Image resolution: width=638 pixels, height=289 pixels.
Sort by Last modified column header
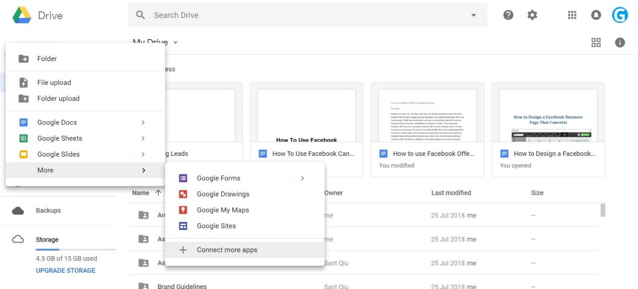451,193
